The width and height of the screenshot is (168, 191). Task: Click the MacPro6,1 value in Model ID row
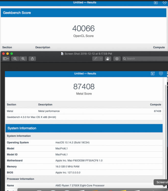tap(61, 155)
